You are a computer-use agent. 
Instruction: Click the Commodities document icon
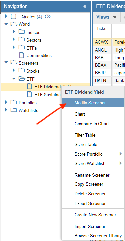pos(22,55)
